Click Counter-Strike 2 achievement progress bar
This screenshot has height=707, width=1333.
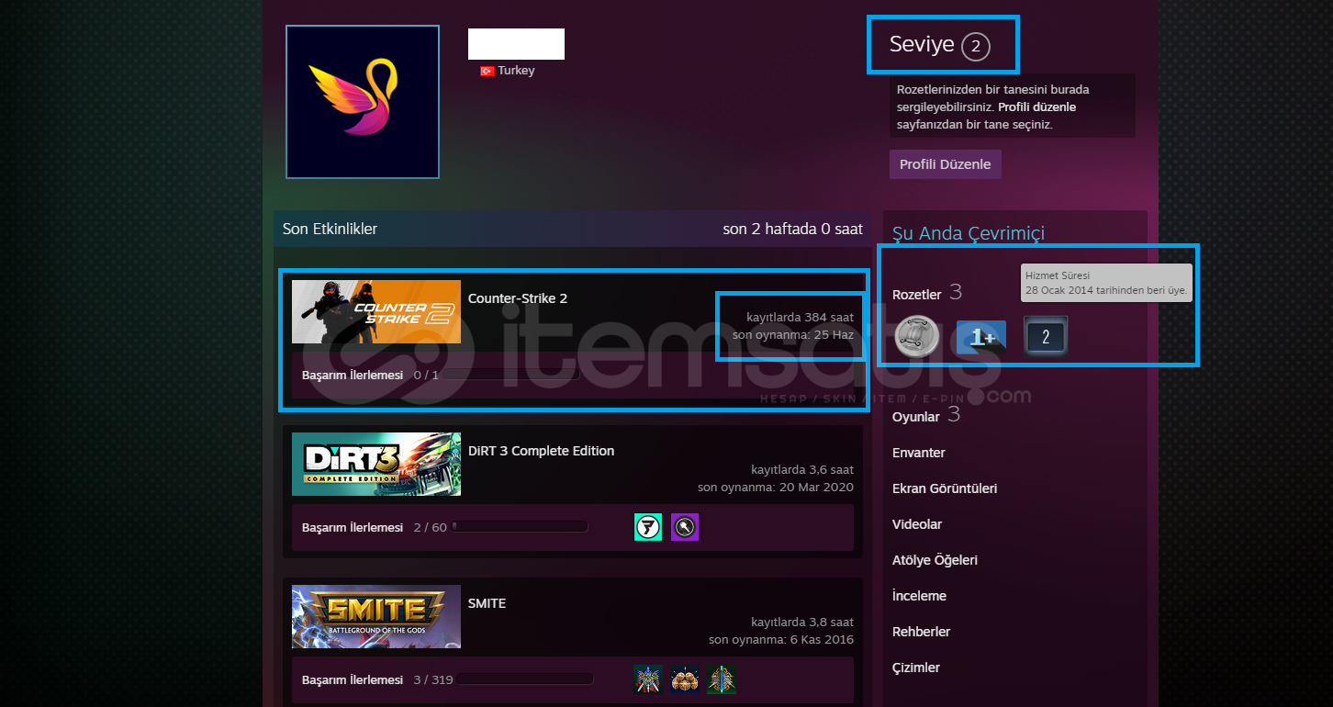point(512,375)
